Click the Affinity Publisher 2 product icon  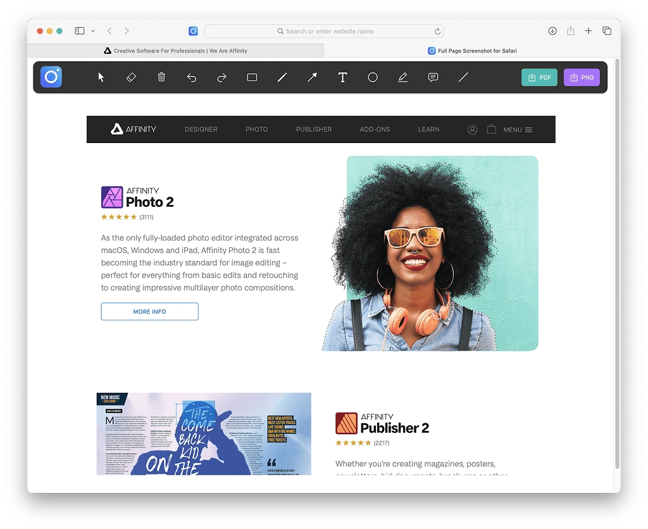[346, 423]
